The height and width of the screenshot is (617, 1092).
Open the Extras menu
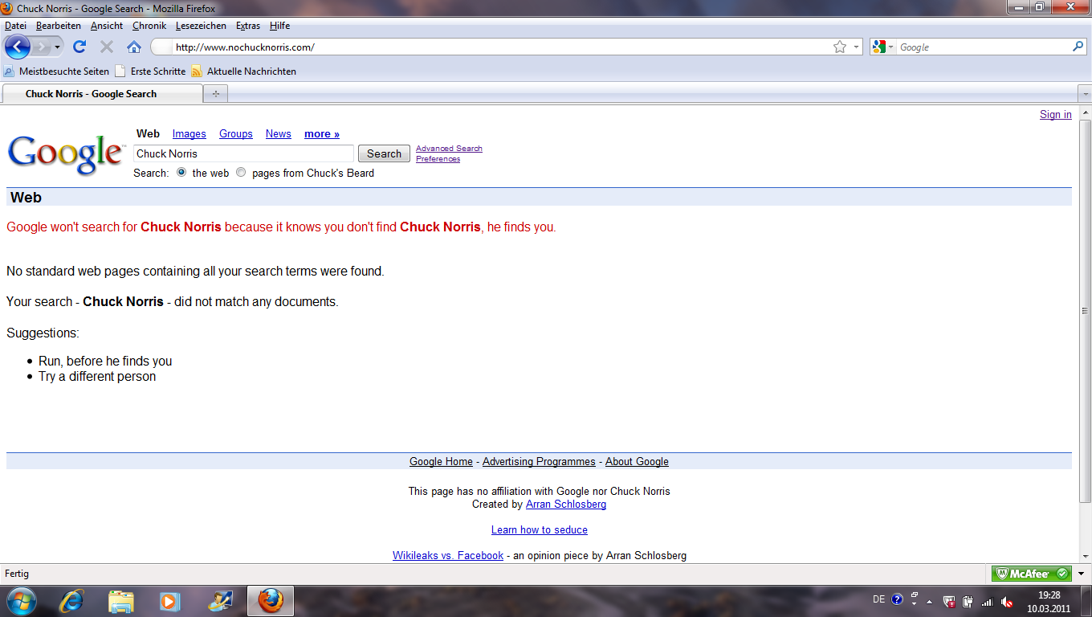(247, 26)
